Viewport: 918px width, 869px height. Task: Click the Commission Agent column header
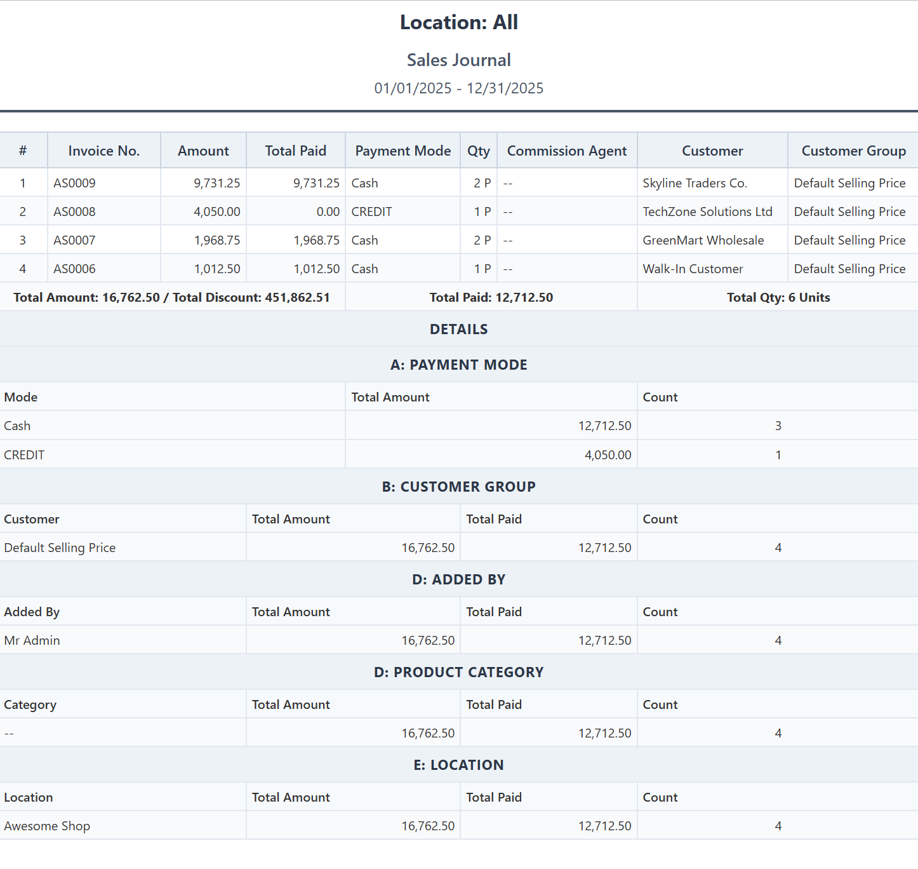(566, 151)
